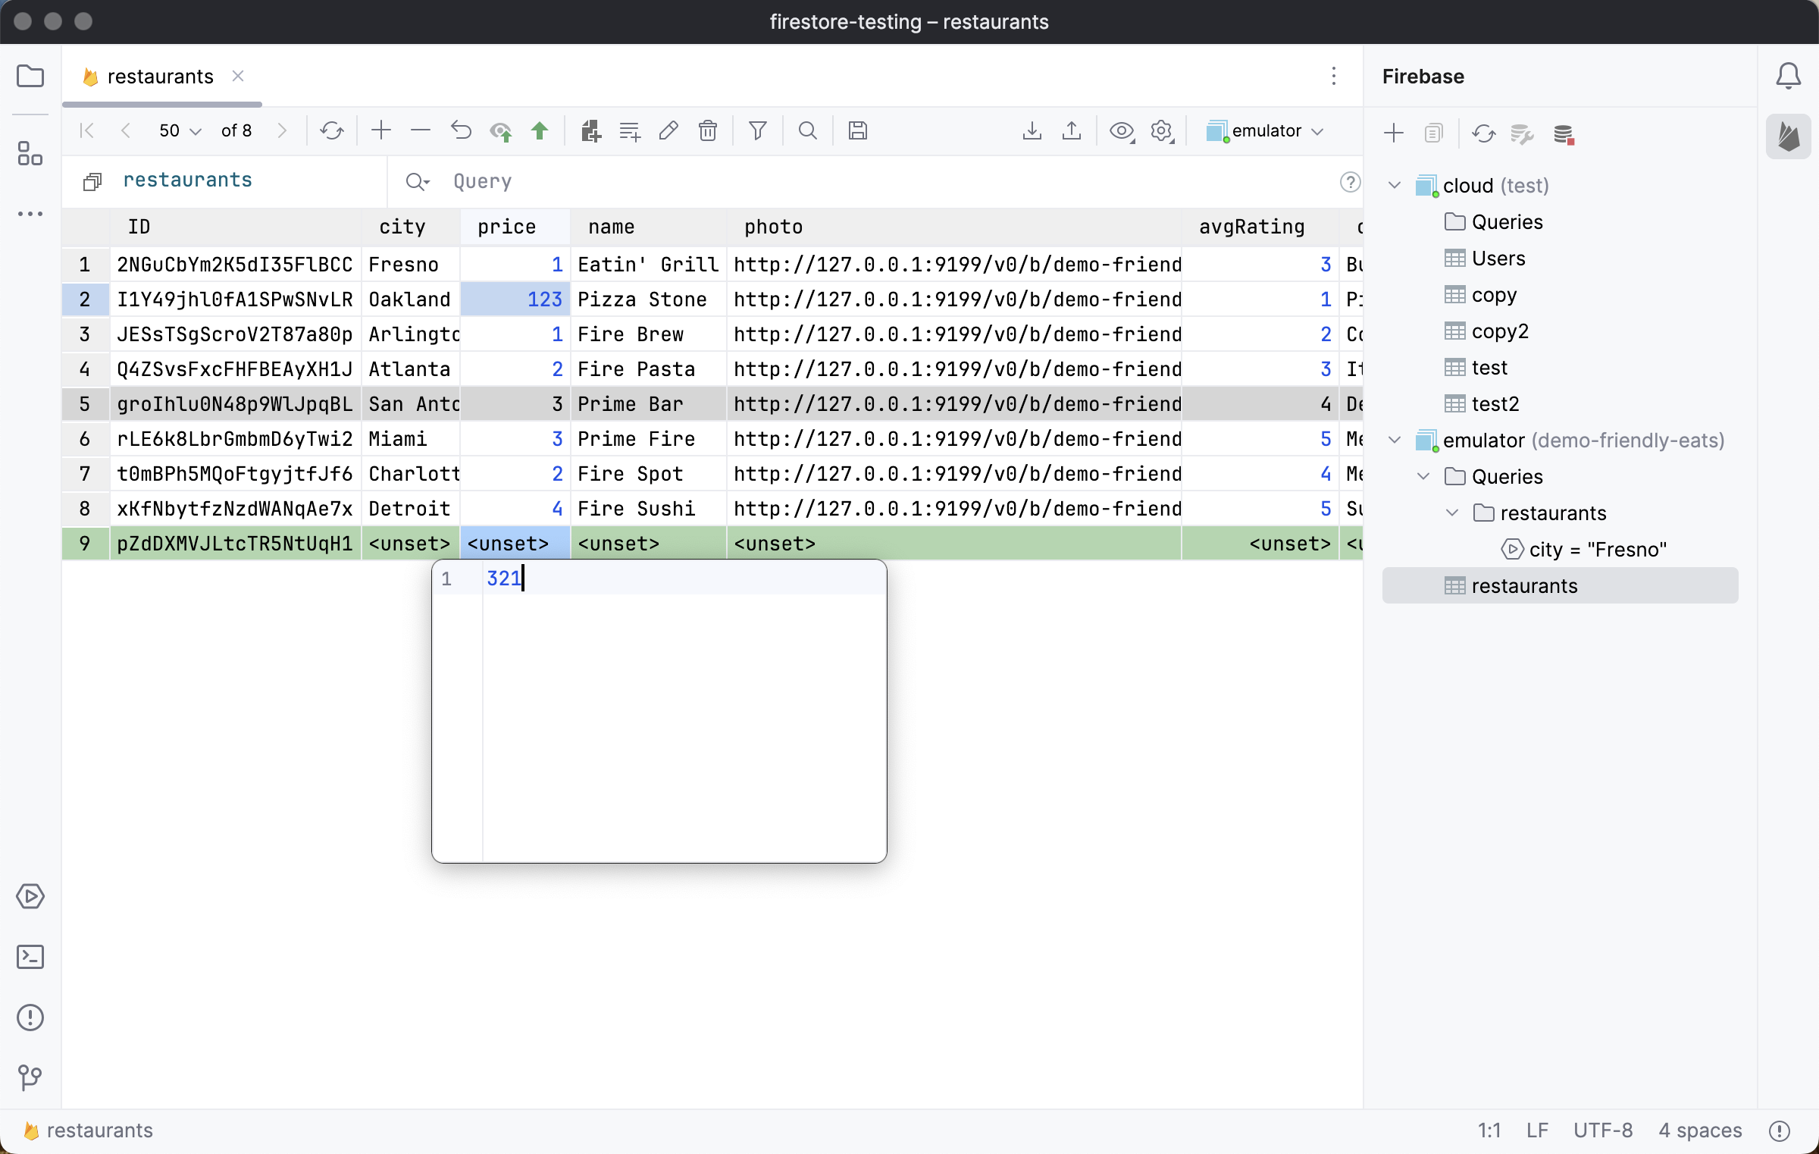Click the green Submit arrow icon
The height and width of the screenshot is (1154, 1819).
(540, 130)
